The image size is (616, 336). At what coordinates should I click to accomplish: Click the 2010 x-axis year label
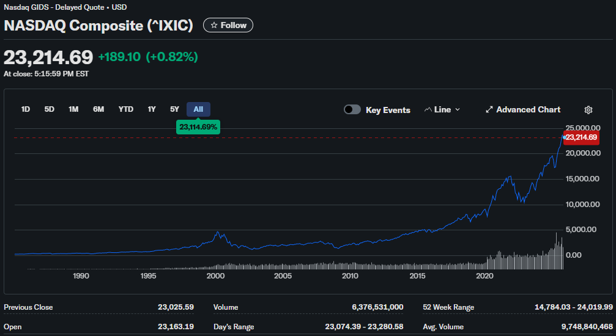click(x=350, y=276)
